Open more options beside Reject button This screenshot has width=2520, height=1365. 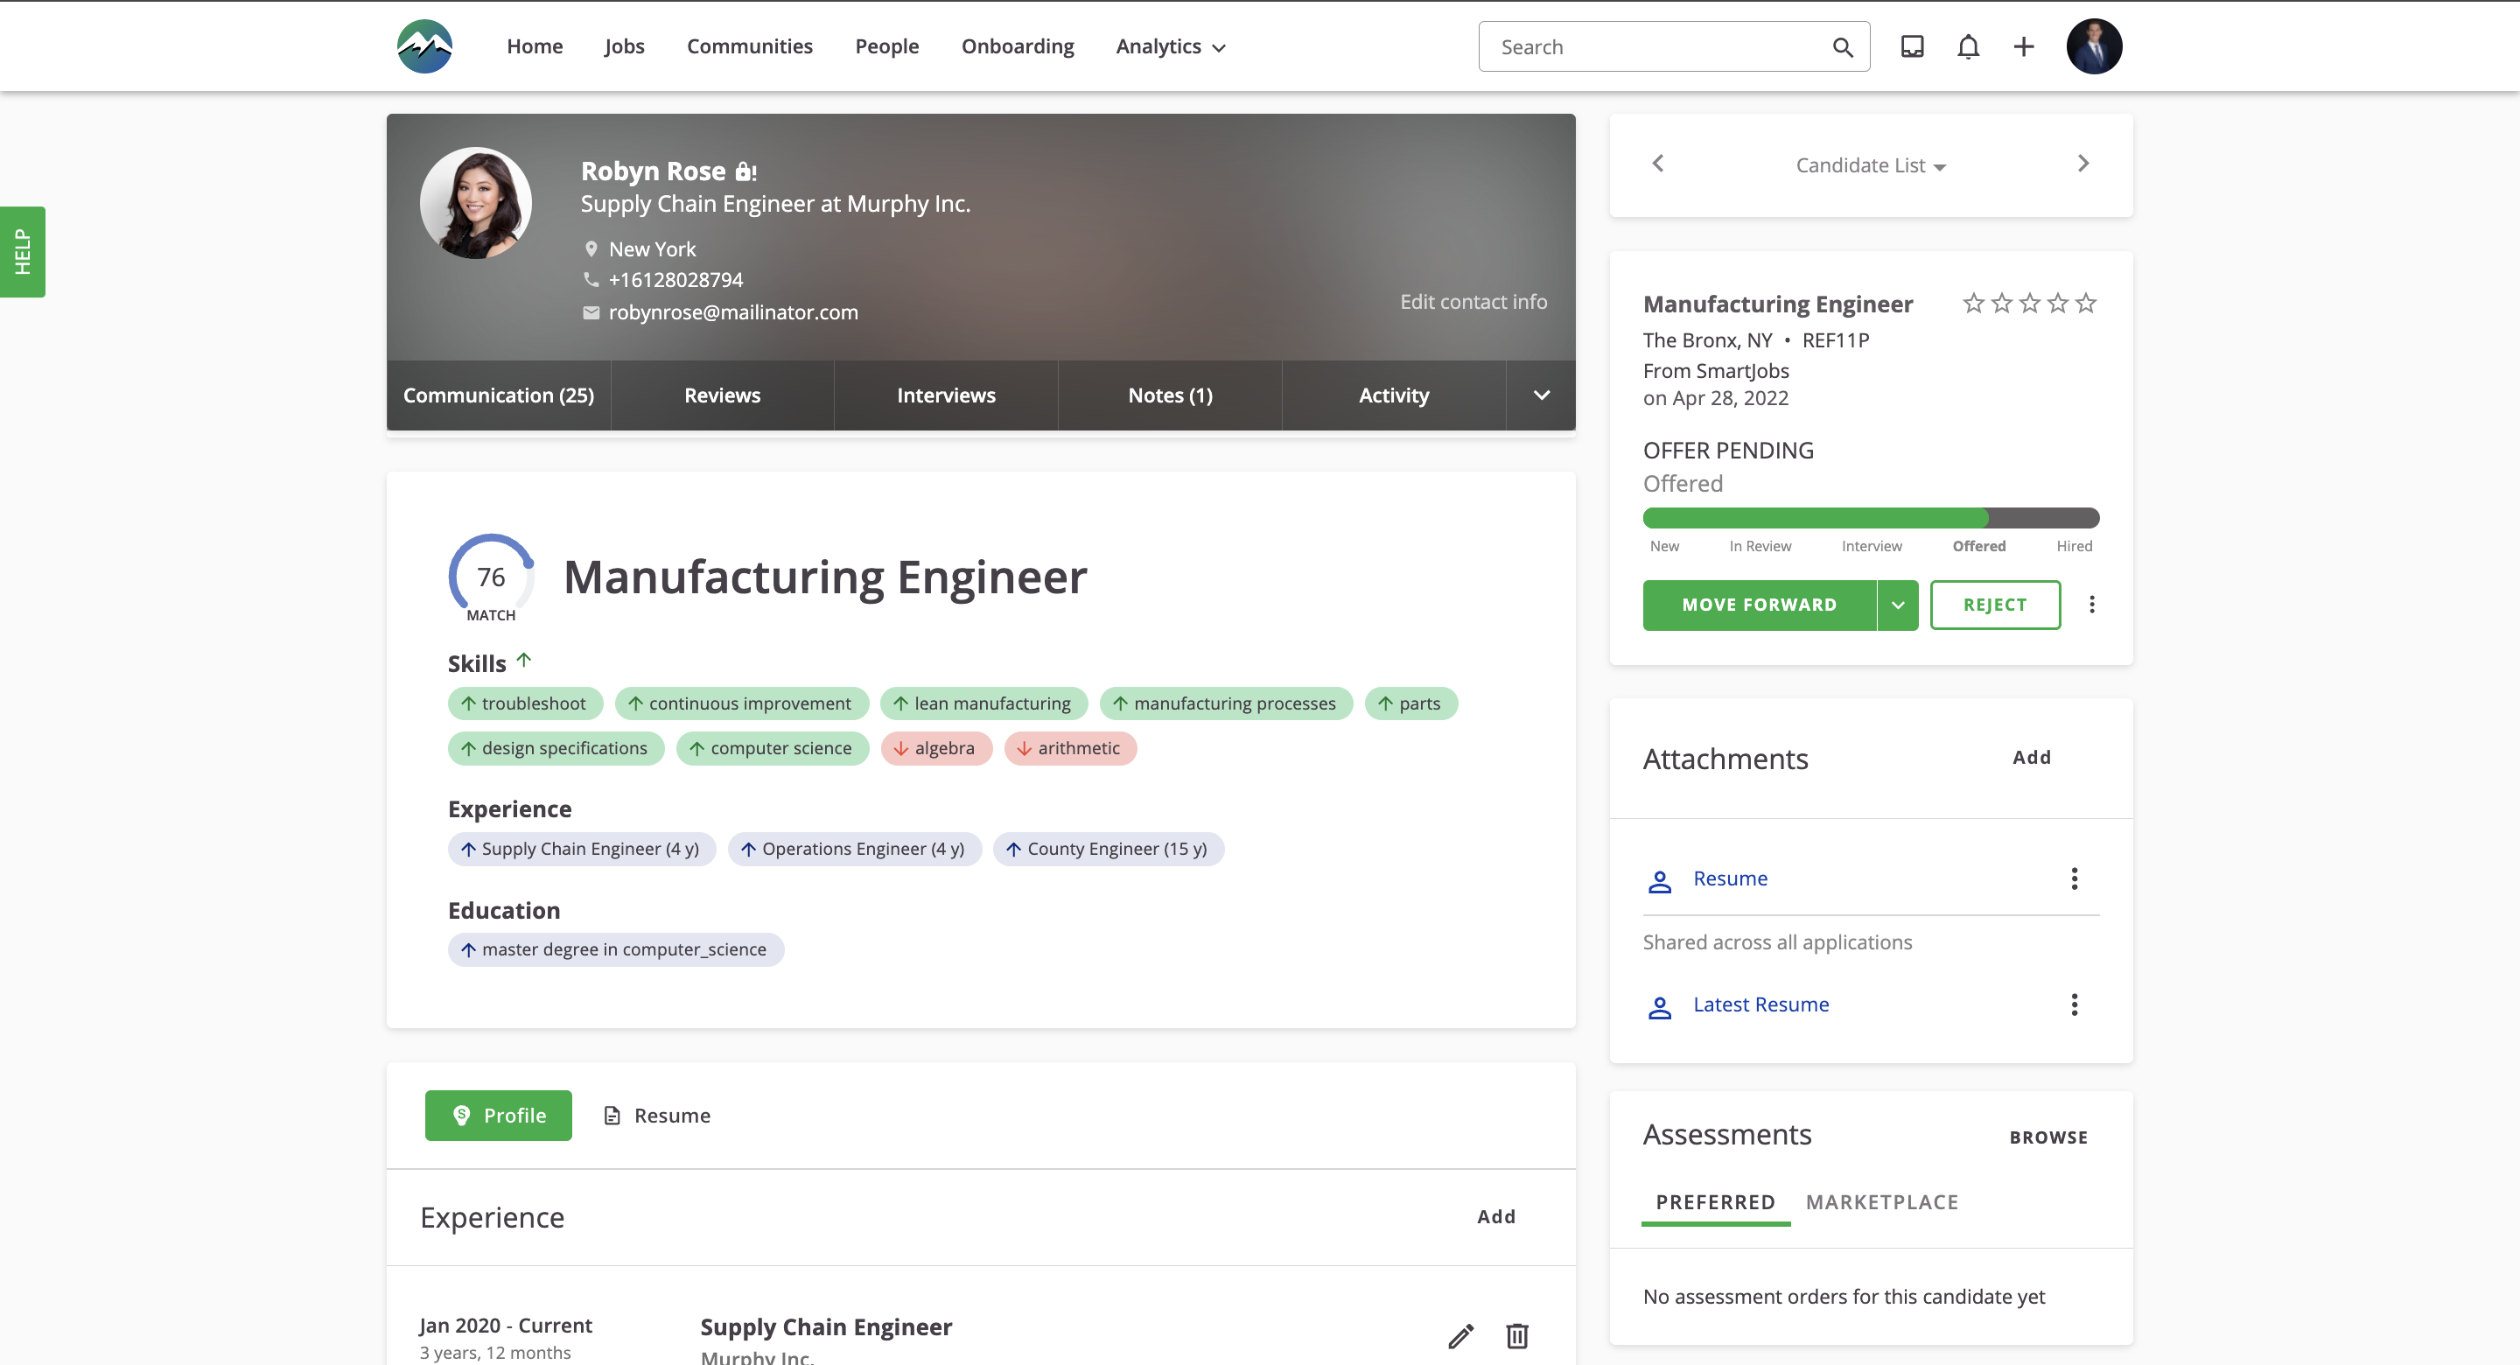(2091, 605)
